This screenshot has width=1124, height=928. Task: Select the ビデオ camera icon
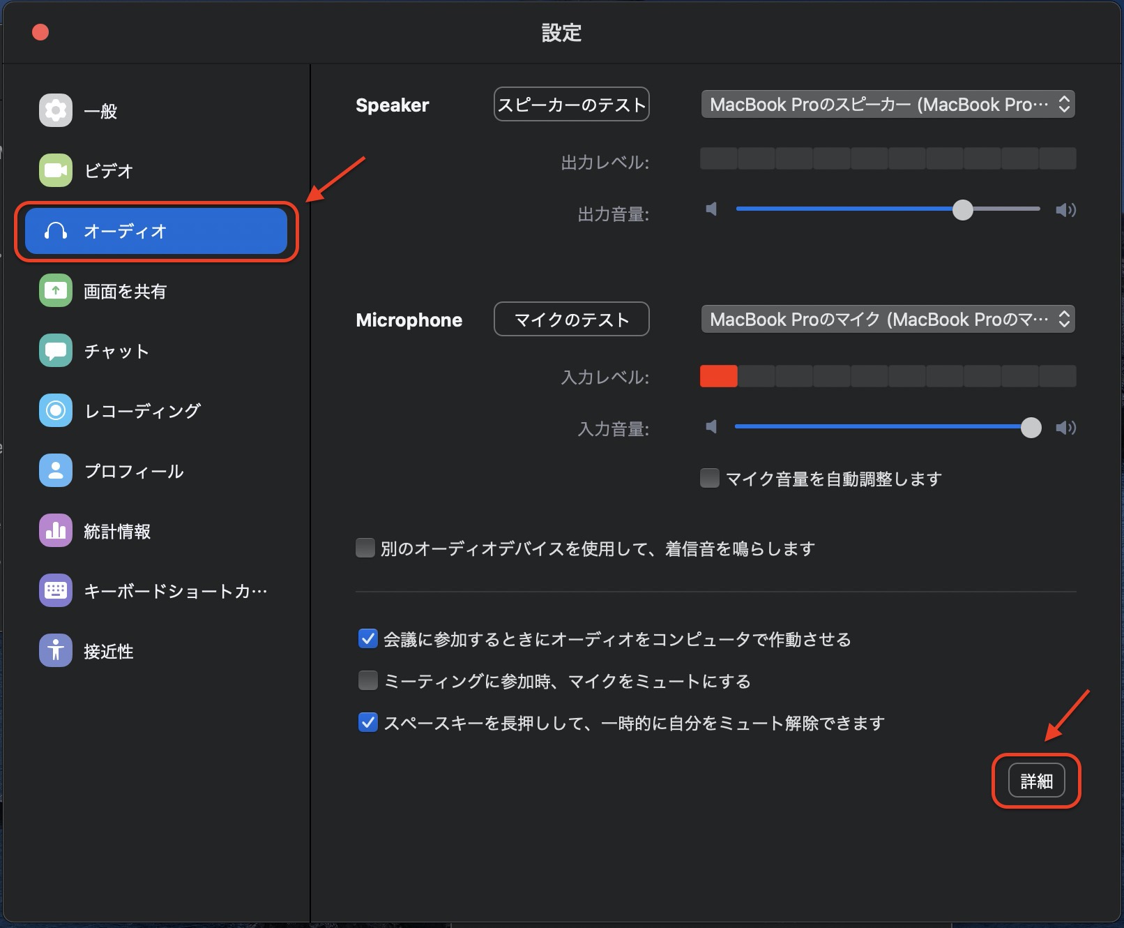coord(56,170)
